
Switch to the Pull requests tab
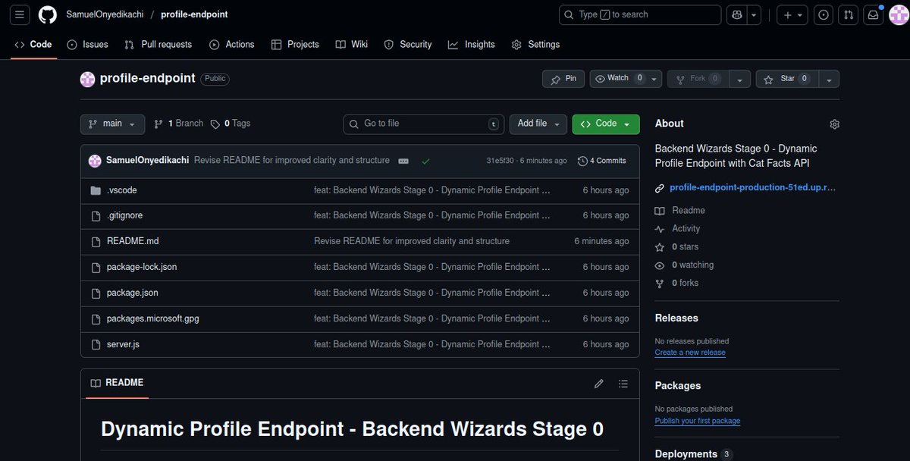158,45
